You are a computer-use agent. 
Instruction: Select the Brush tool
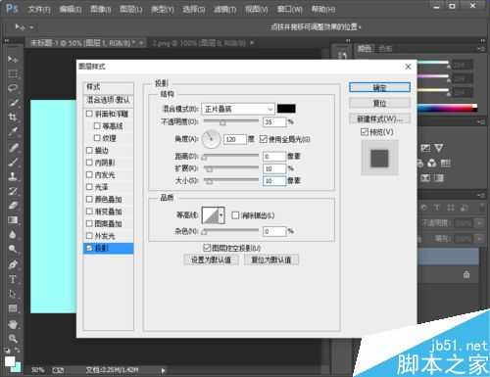tap(13, 162)
